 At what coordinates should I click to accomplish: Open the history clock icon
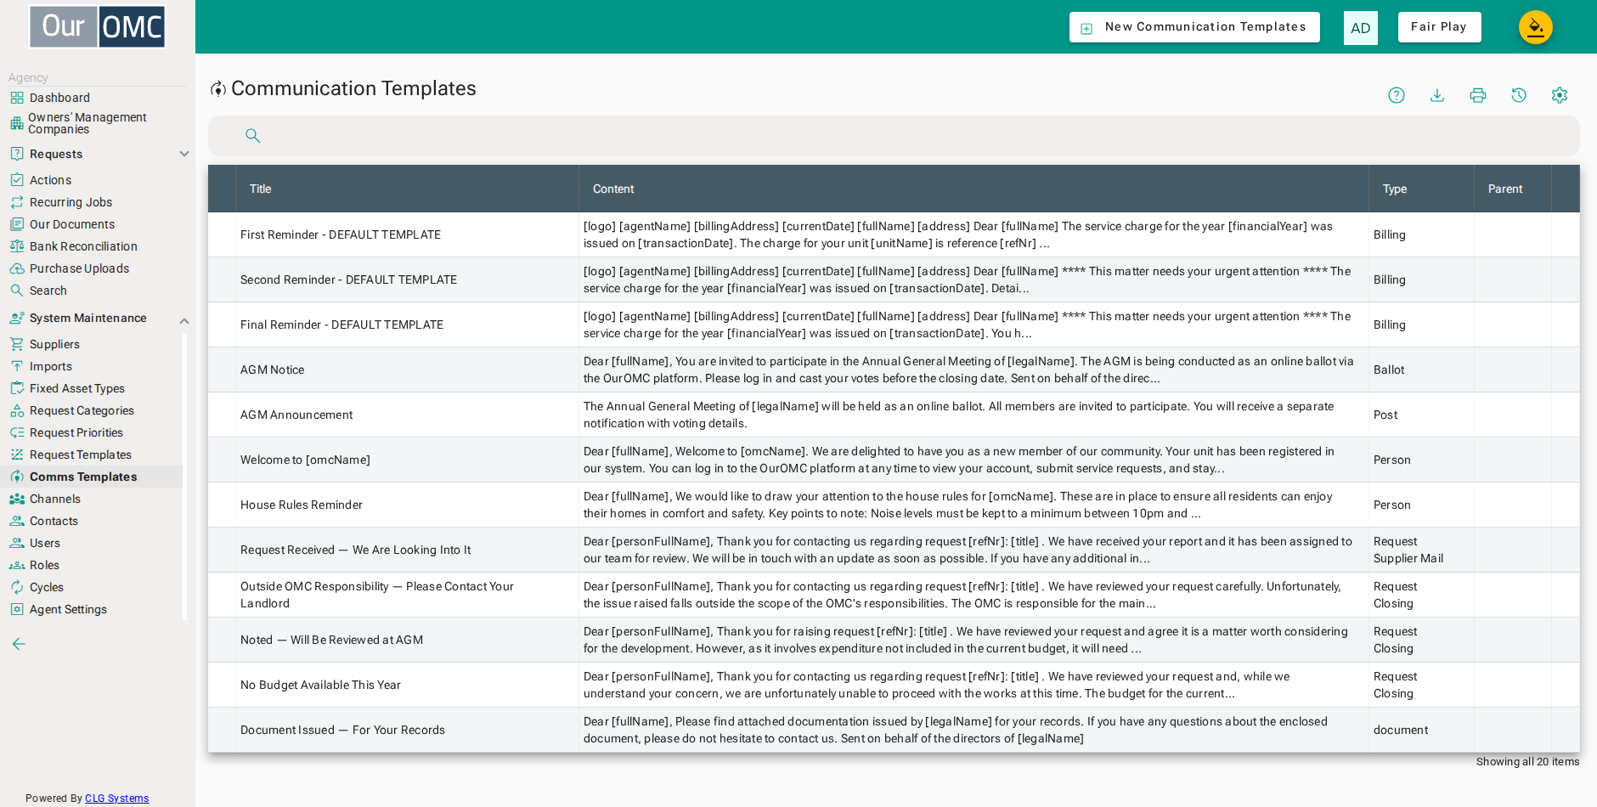1519,95
